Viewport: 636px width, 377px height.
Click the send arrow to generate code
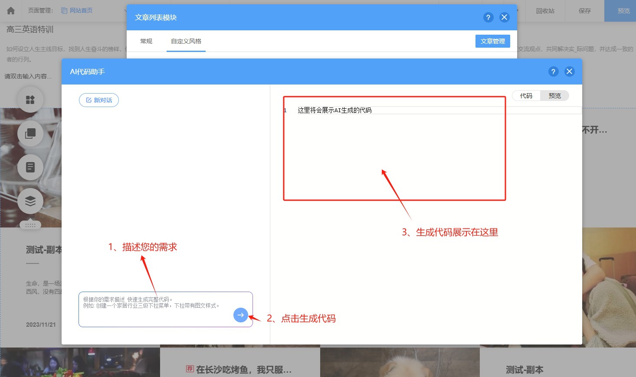(x=241, y=315)
